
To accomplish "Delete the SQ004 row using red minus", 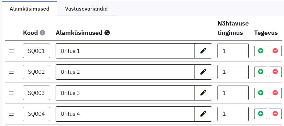I will click(275, 114).
